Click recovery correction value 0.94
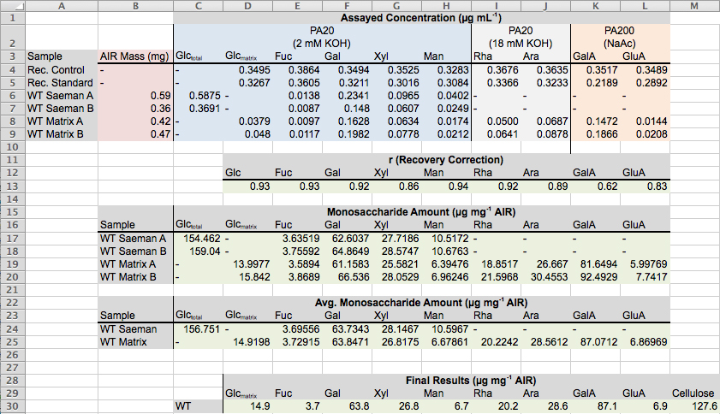This screenshot has width=720, height=414. pyautogui.click(x=446, y=186)
